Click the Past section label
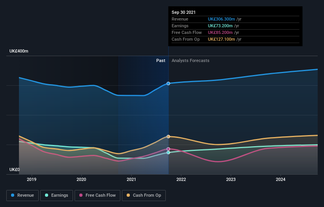Image resolution: width=324 pixels, height=207 pixels. pos(161,60)
